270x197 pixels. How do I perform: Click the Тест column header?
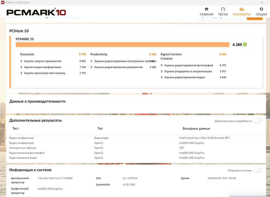click(x=15, y=129)
